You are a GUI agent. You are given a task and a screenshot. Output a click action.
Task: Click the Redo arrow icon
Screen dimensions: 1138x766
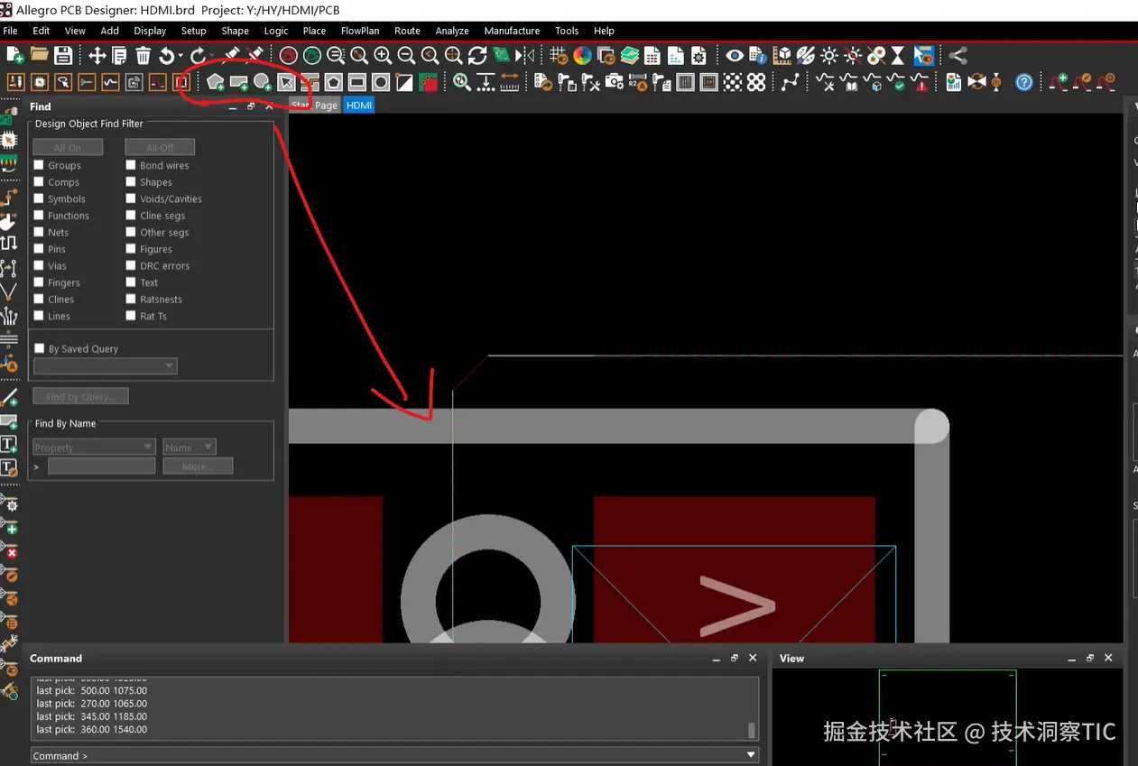tap(198, 55)
